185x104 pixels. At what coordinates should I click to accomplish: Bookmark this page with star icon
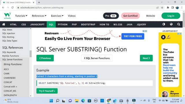pos(162,8)
